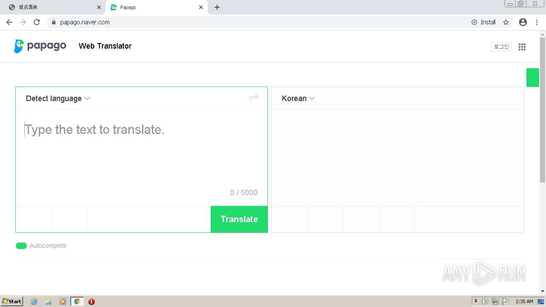Viewport: 546px width, 307px height.
Task: Click the Web Translator link
Action: (105, 46)
